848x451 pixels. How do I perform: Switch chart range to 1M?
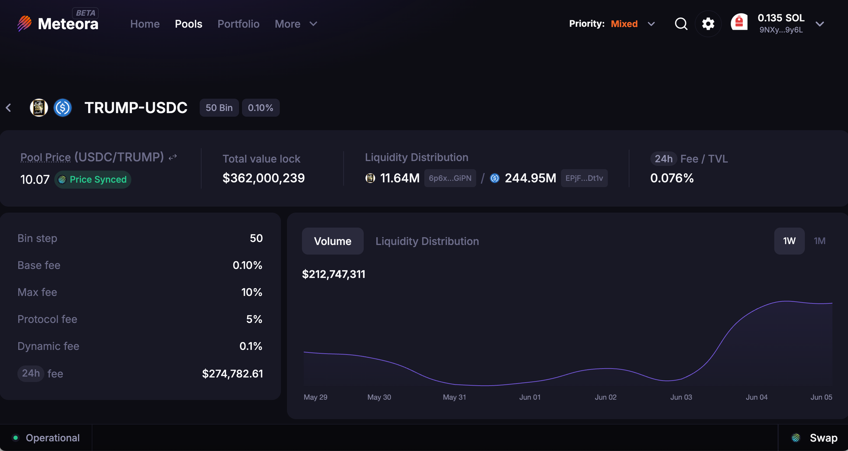coord(819,241)
